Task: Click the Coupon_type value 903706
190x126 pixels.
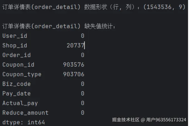Action: pyautogui.click(x=73, y=74)
